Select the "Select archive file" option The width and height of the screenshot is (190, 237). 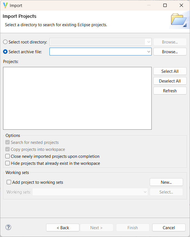5,52
